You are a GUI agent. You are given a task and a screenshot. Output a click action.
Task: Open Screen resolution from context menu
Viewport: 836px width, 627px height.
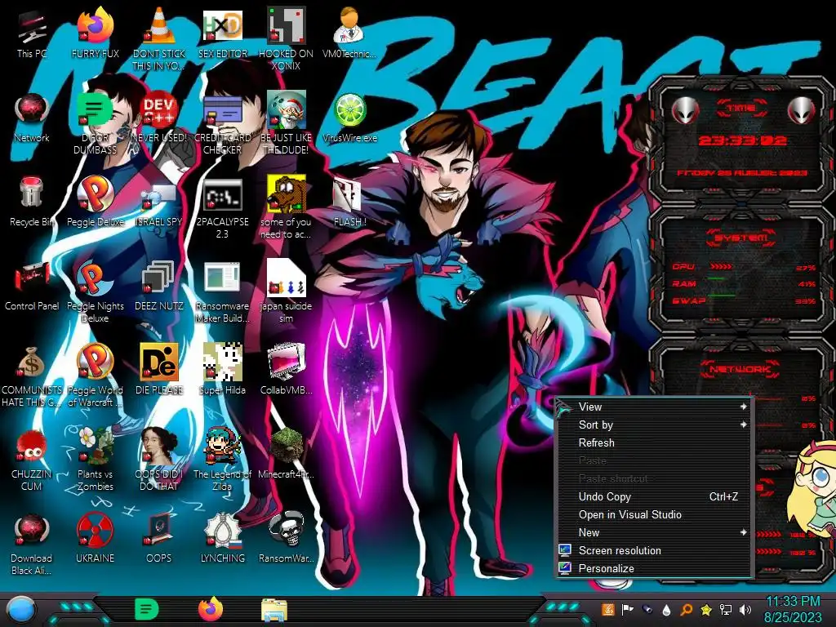(x=654, y=551)
